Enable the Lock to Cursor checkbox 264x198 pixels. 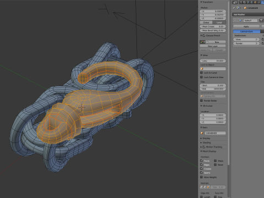click(x=201, y=73)
